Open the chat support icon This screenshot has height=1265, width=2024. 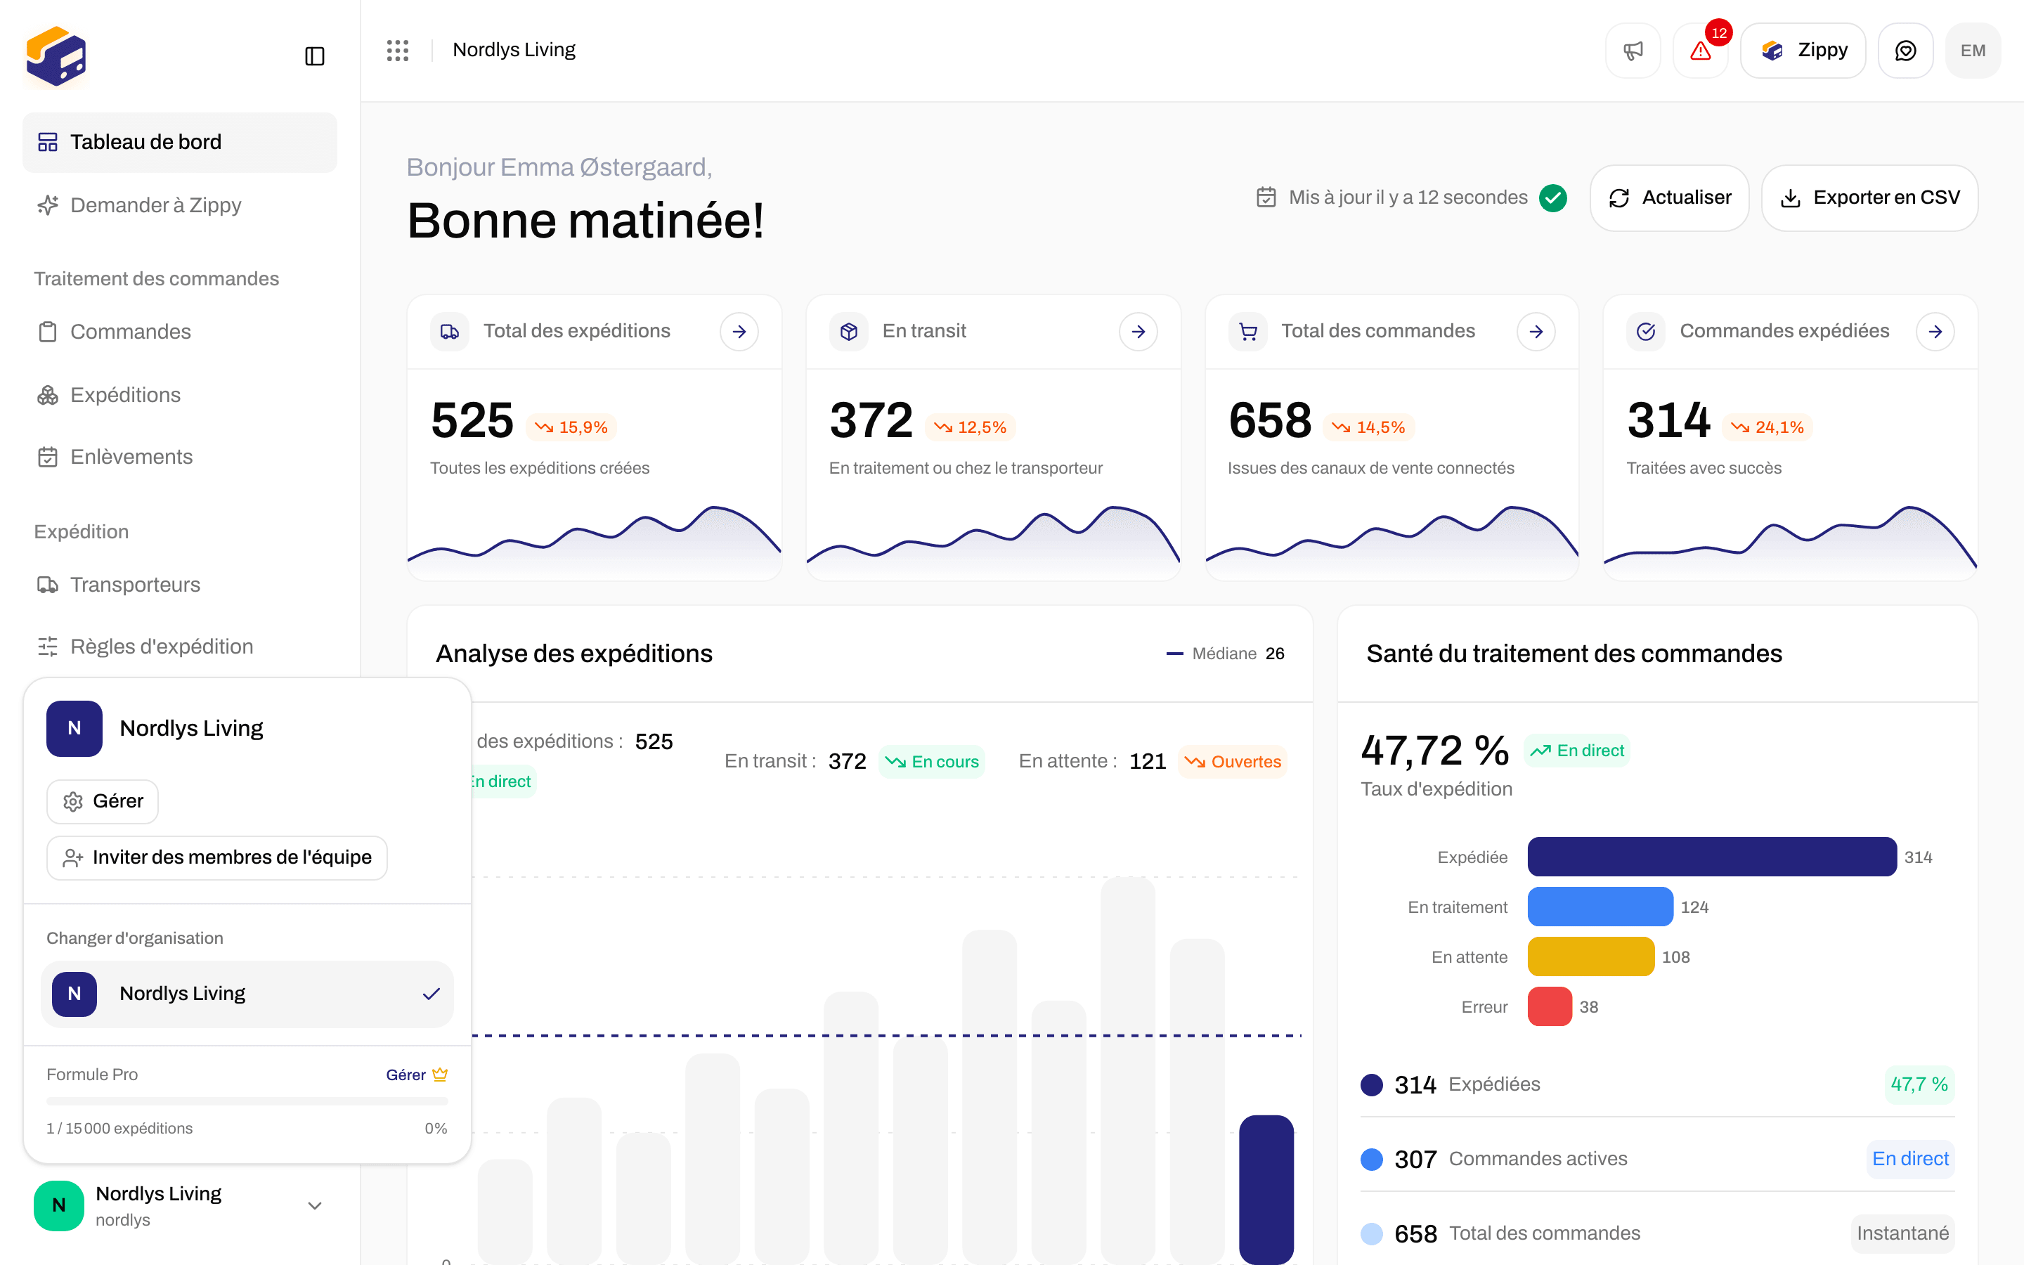click(1905, 51)
